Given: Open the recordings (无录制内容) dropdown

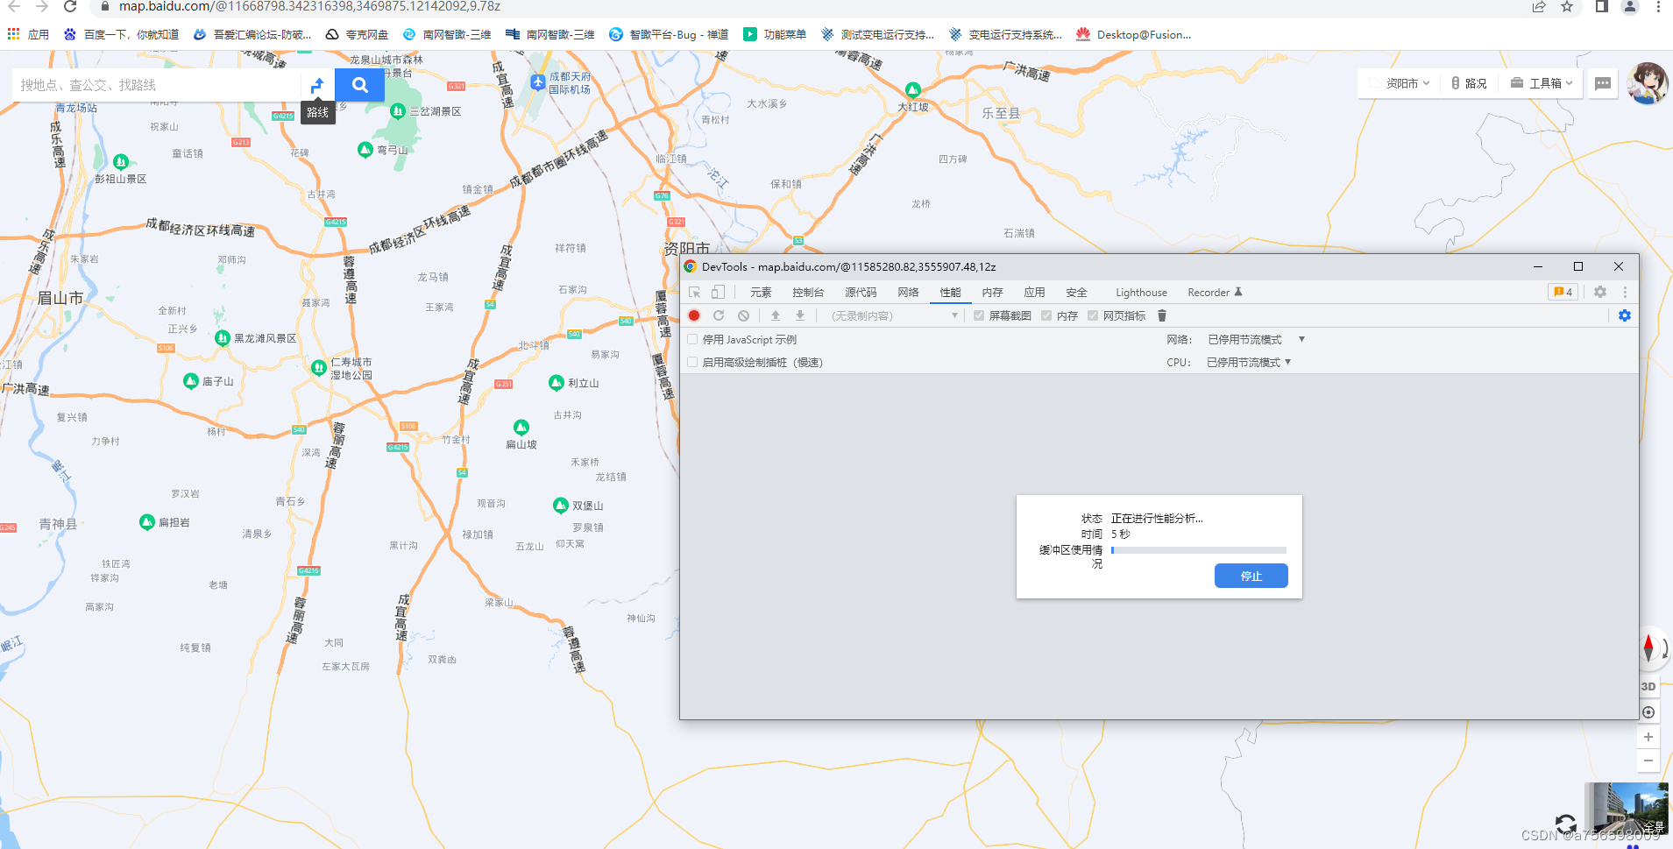Looking at the screenshot, I should (894, 315).
